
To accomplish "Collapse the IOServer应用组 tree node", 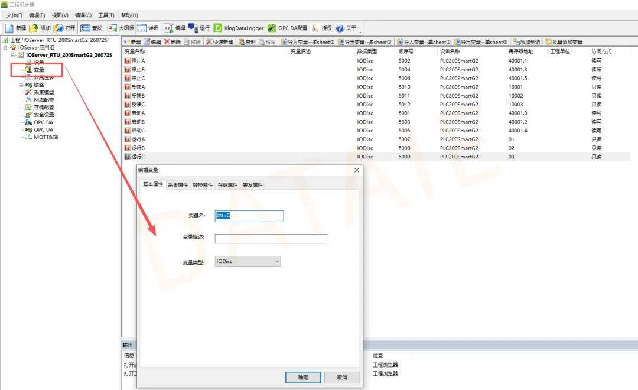I will pyautogui.click(x=5, y=48).
